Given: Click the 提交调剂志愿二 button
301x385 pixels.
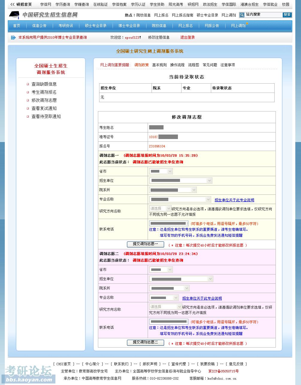Looking at the screenshot, I should 146,342.
